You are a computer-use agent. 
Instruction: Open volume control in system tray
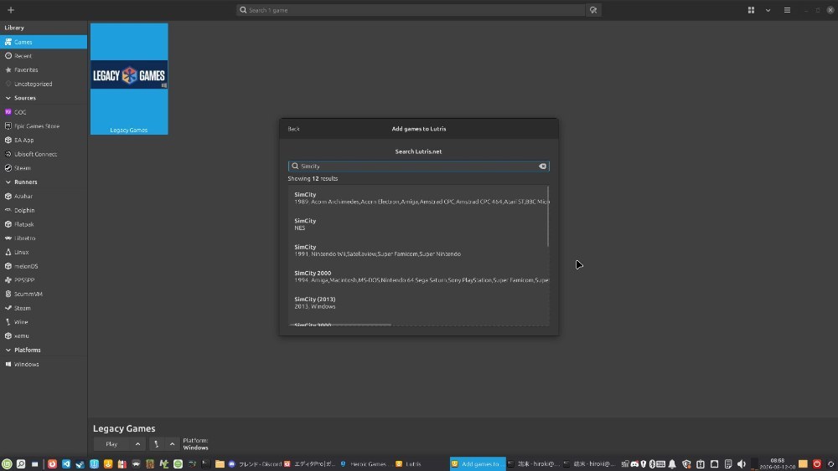click(742, 464)
